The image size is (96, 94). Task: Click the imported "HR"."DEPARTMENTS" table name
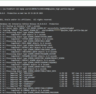tap(27, 82)
